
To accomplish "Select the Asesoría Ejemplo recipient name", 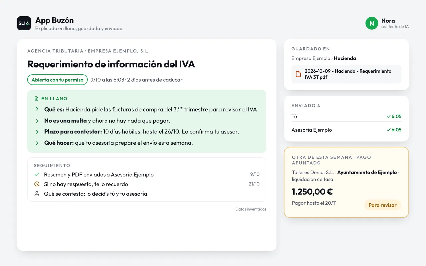I will click(x=312, y=130).
